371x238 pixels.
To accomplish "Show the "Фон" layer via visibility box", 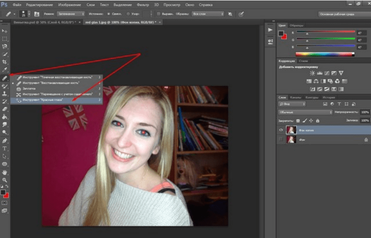I will coord(281,139).
